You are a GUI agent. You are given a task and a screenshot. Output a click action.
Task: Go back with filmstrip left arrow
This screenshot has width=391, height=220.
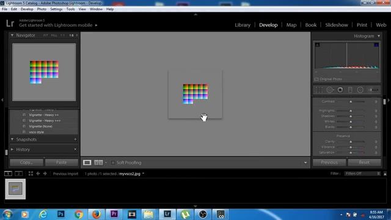click(x=38, y=174)
